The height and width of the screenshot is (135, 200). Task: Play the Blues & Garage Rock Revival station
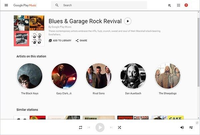pyautogui.click(x=128, y=21)
